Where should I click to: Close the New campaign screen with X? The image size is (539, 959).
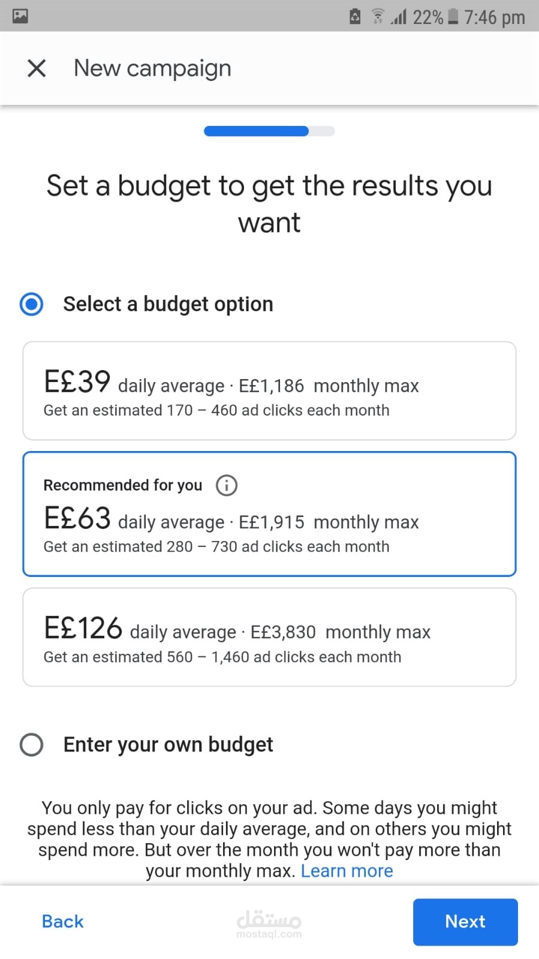click(37, 68)
